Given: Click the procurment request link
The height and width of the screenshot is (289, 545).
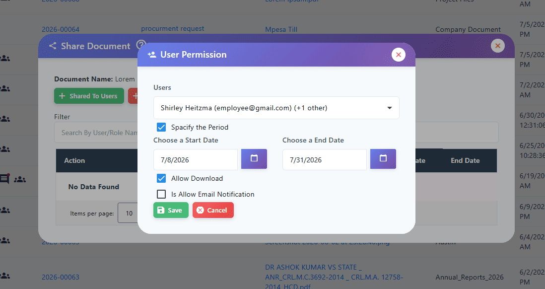Looking at the screenshot, I should click(172, 28).
